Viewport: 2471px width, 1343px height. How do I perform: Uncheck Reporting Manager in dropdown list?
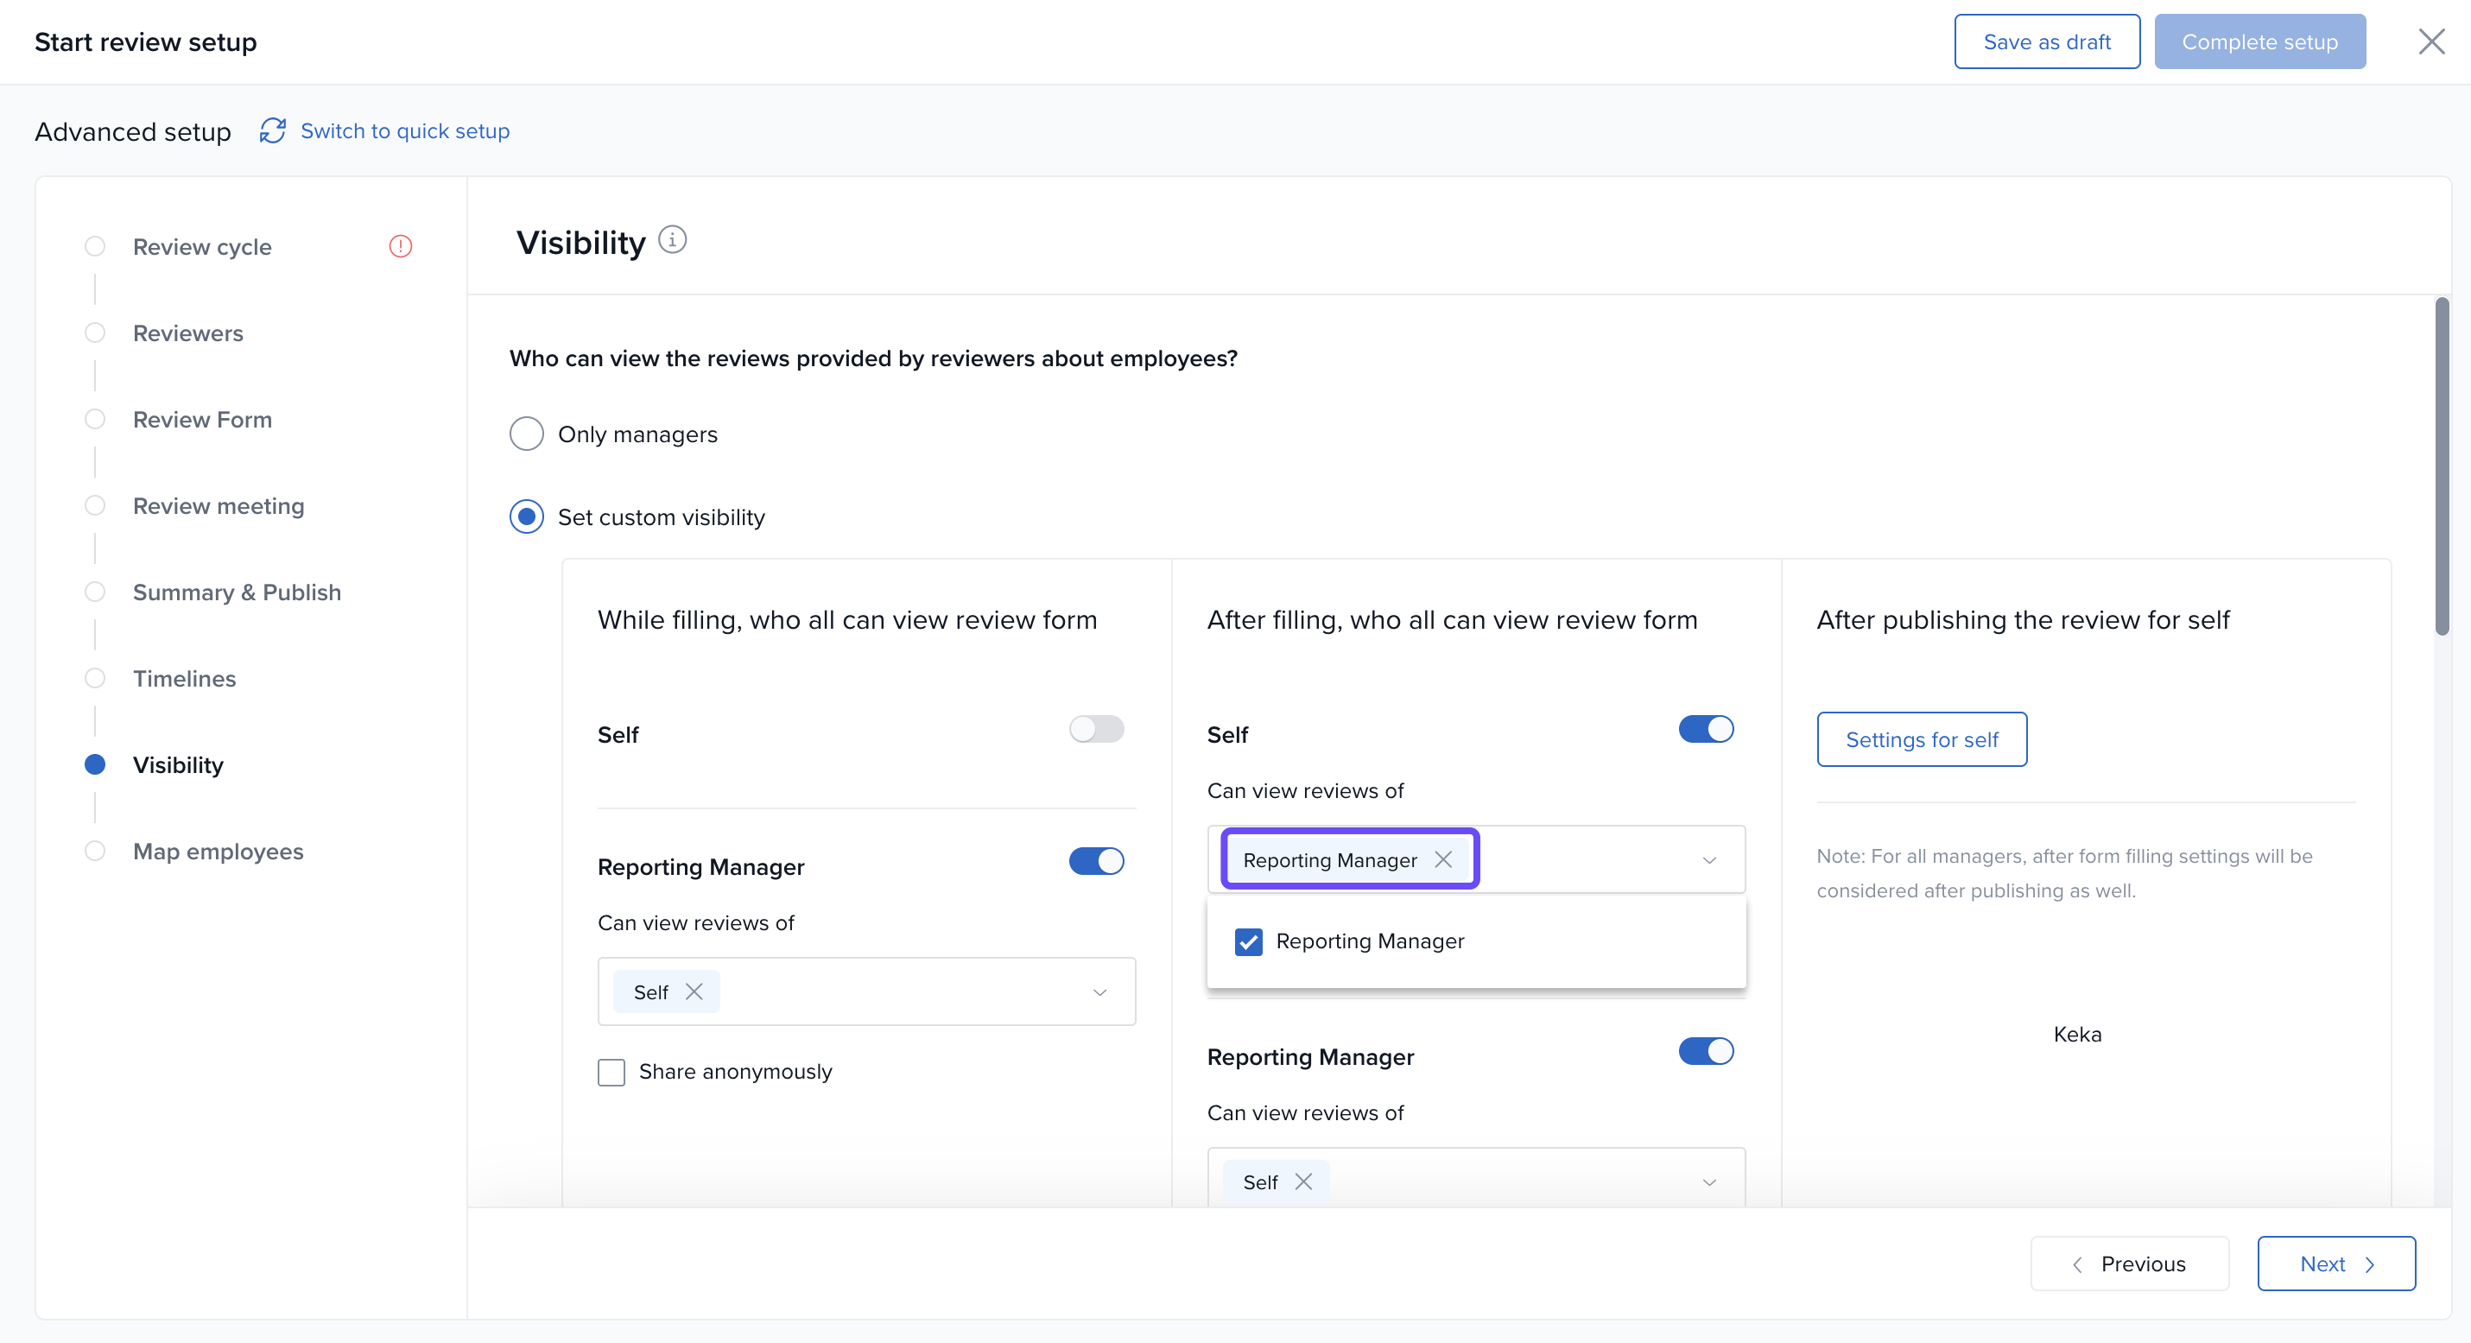pyautogui.click(x=1248, y=942)
